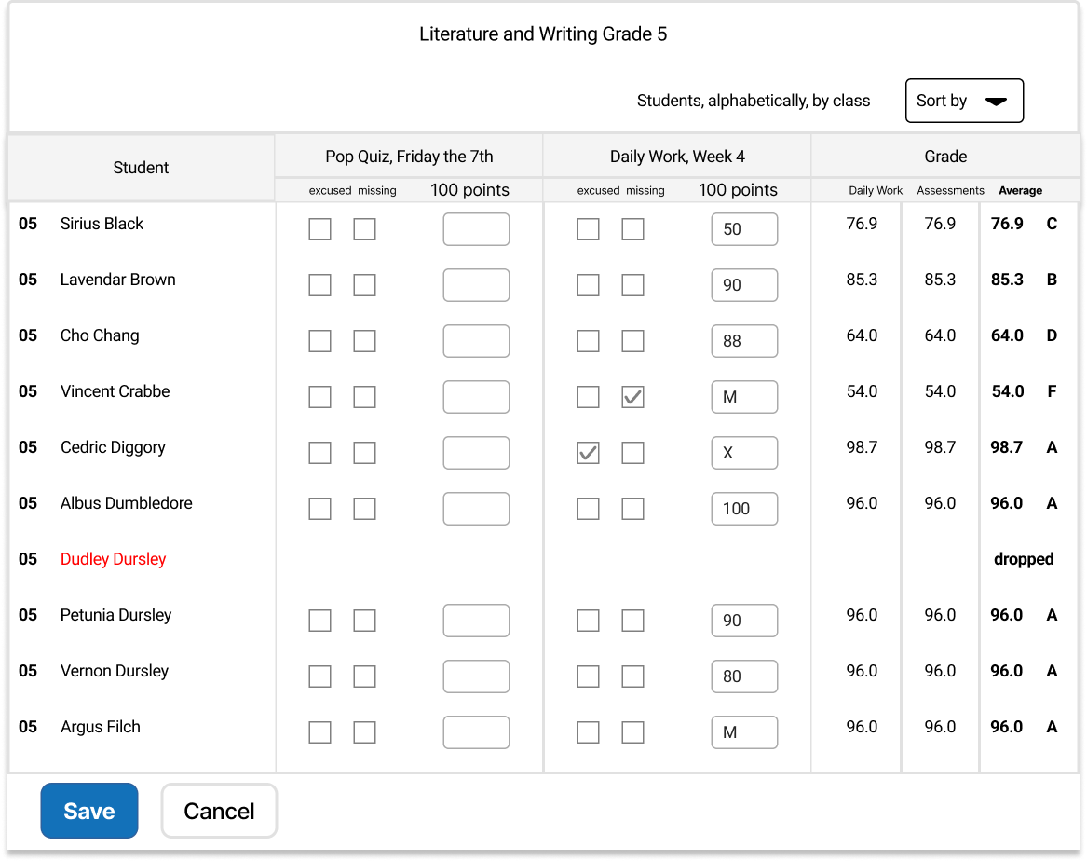Click Daily Work field showing M for Argus Filch

pos(744,732)
